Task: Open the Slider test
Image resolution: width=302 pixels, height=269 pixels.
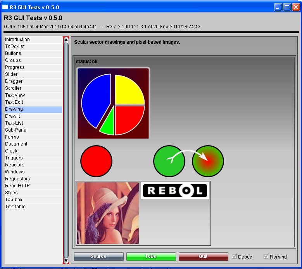Action: coord(33,74)
